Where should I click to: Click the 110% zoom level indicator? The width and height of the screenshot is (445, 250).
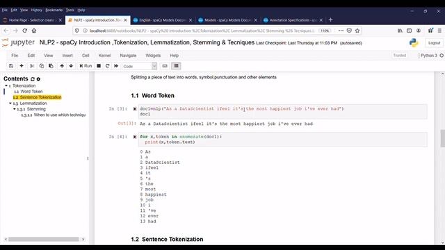coord(325,31)
